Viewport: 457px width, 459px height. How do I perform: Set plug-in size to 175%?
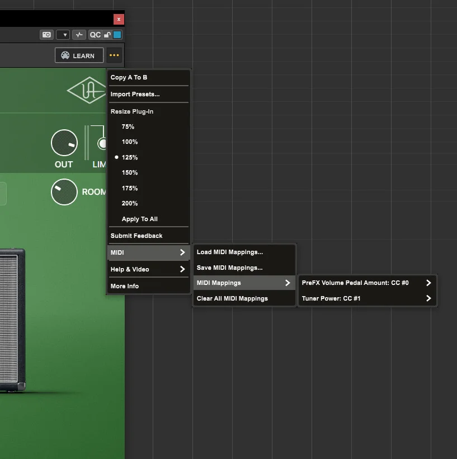point(149,188)
